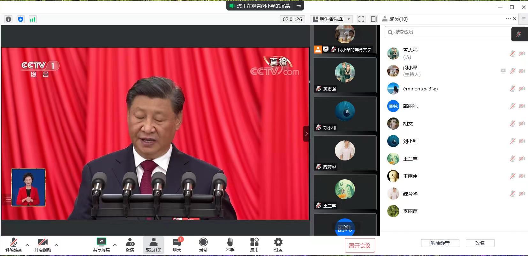
Task: Open the invite participants icon
Action: 130,245
